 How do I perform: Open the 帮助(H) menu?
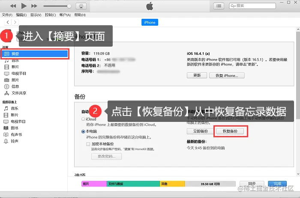tap(80, 15)
